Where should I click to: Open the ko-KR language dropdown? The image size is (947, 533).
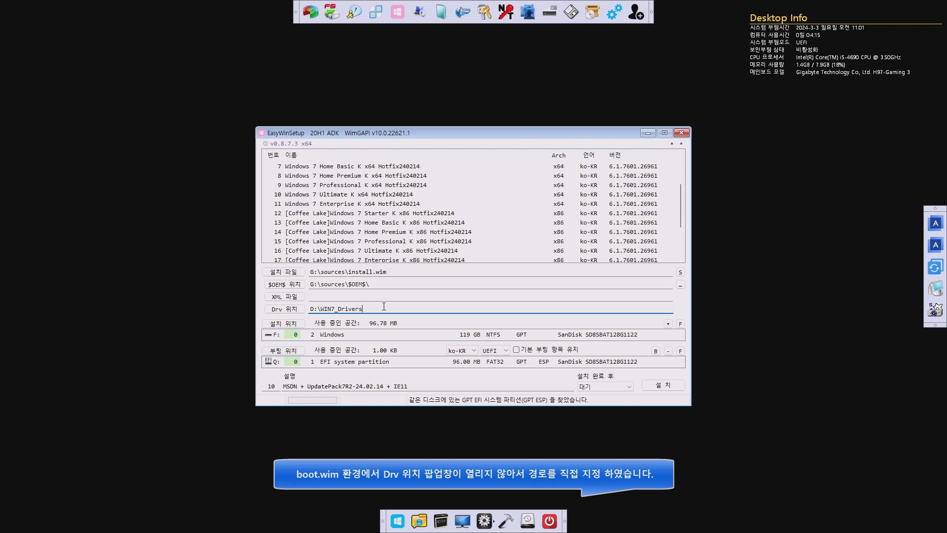(x=462, y=350)
